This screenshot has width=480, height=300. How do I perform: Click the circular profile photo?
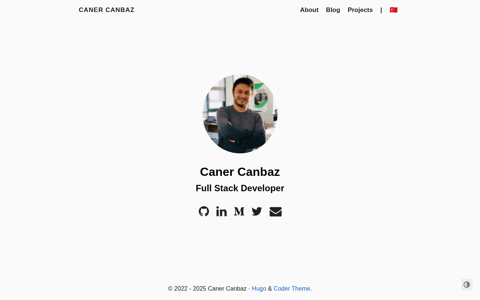point(240,114)
